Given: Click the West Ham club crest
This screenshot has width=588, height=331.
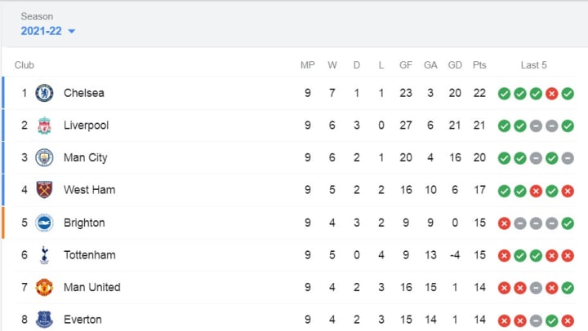Looking at the screenshot, I should [44, 190].
